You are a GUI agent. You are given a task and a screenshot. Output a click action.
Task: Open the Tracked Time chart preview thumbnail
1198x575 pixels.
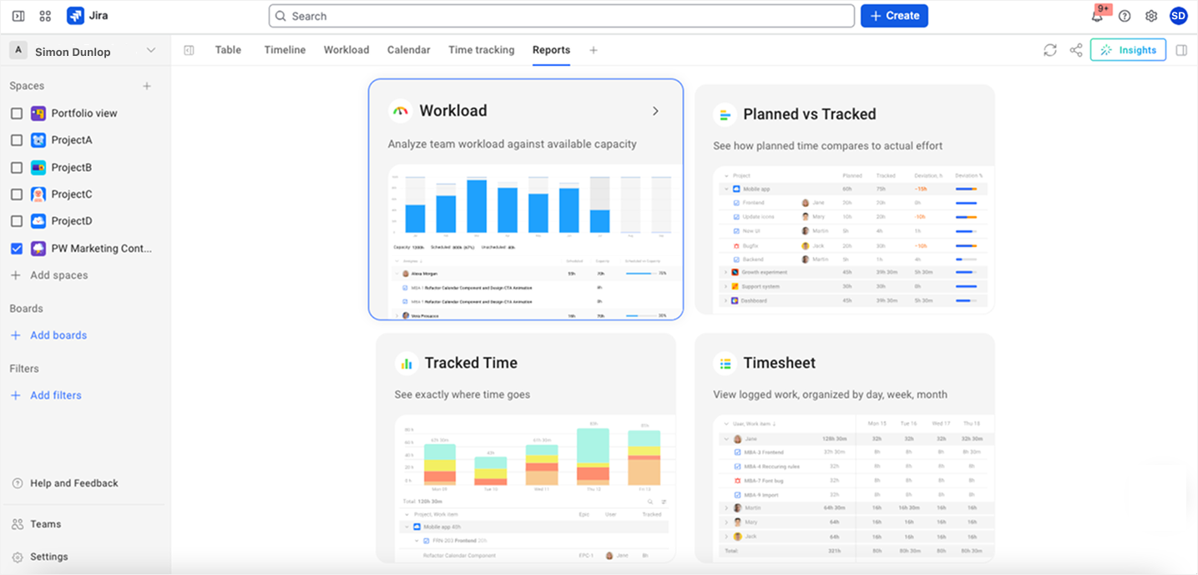(535, 488)
